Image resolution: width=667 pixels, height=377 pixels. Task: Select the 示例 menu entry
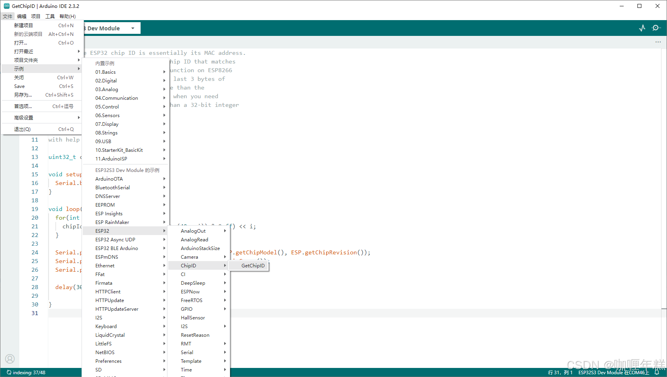pyautogui.click(x=42, y=69)
